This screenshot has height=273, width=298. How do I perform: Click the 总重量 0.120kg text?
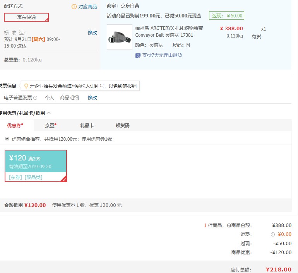23,60
